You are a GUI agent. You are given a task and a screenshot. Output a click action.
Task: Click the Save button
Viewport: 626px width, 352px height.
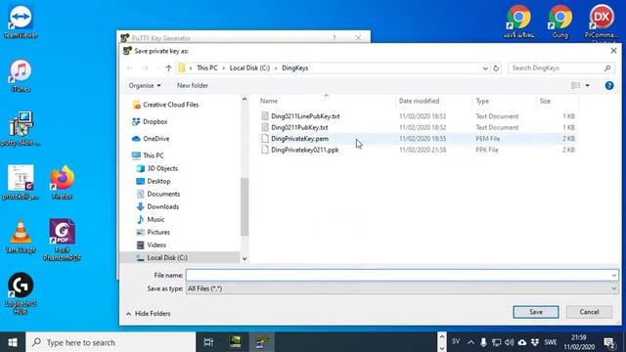536,312
